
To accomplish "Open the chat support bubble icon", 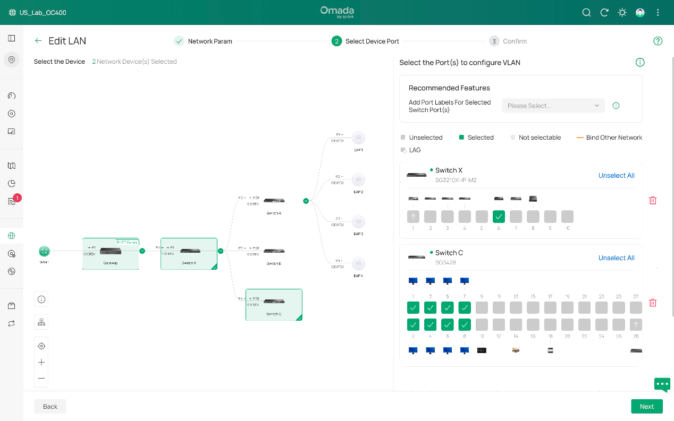I will (662, 384).
